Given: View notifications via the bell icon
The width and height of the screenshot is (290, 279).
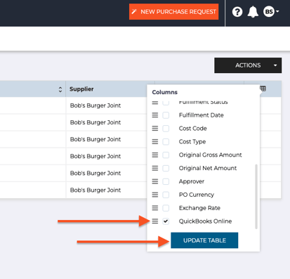Looking at the screenshot, I should [253, 12].
